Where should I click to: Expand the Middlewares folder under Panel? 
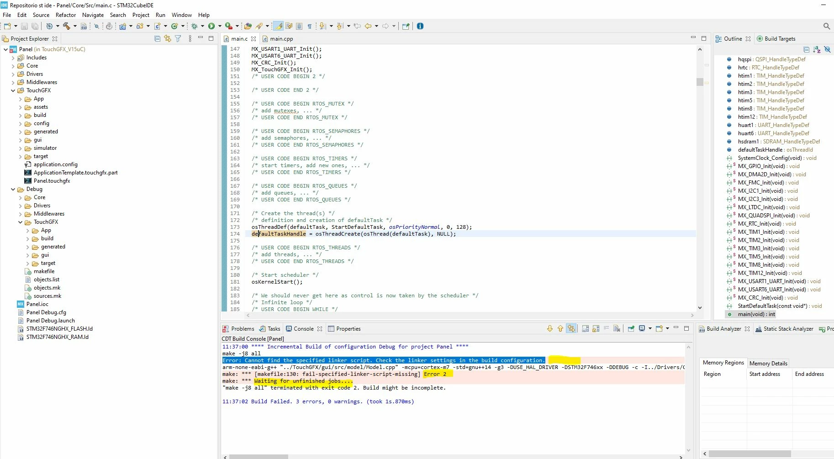(x=13, y=82)
